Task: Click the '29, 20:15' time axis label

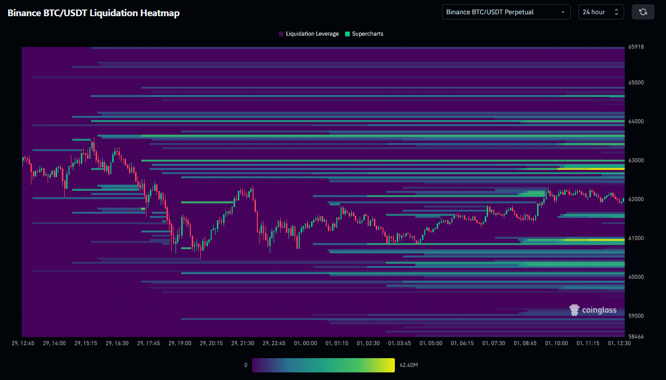Action: pyautogui.click(x=211, y=343)
